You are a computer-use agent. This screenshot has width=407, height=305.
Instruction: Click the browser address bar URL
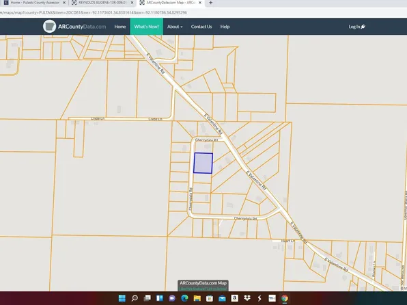[94, 12]
